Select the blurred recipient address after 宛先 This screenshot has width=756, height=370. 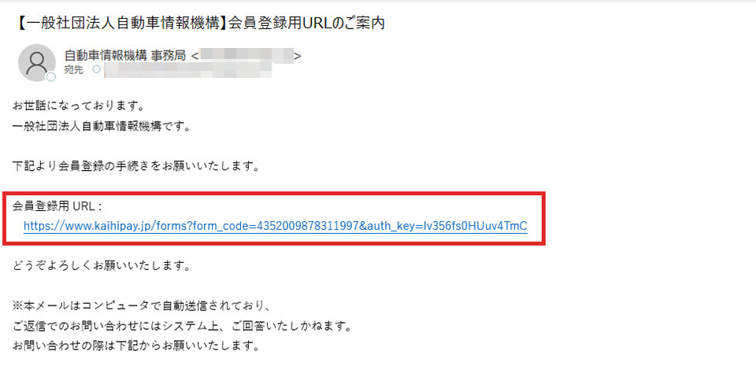188,70
